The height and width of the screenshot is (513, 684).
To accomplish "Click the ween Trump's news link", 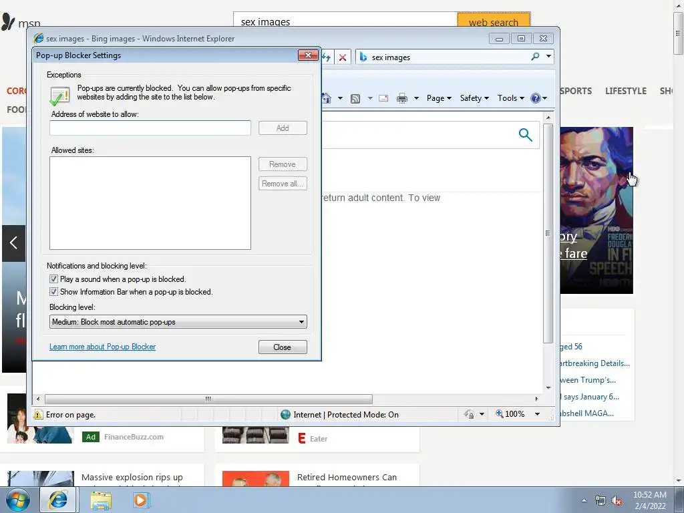I will [x=588, y=380].
